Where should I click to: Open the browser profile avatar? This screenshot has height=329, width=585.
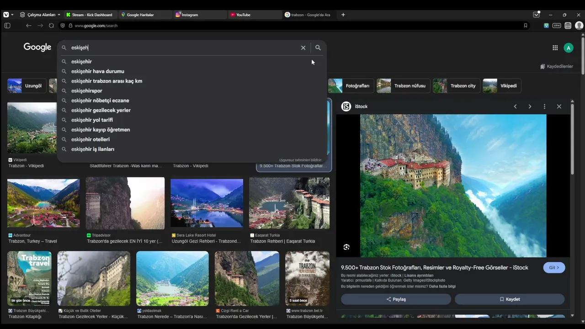click(x=579, y=26)
